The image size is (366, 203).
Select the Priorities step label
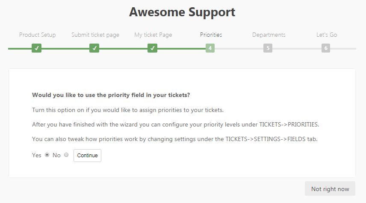211,35
